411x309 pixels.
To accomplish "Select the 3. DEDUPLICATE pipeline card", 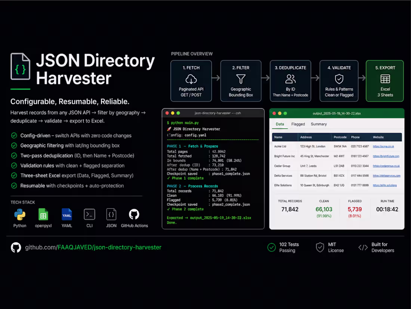I will coord(290,81).
